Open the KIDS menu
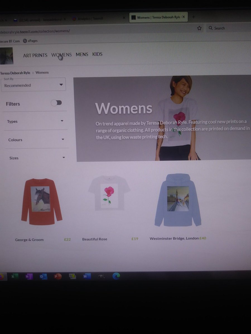The width and height of the screenshot is (251, 334). (97, 54)
